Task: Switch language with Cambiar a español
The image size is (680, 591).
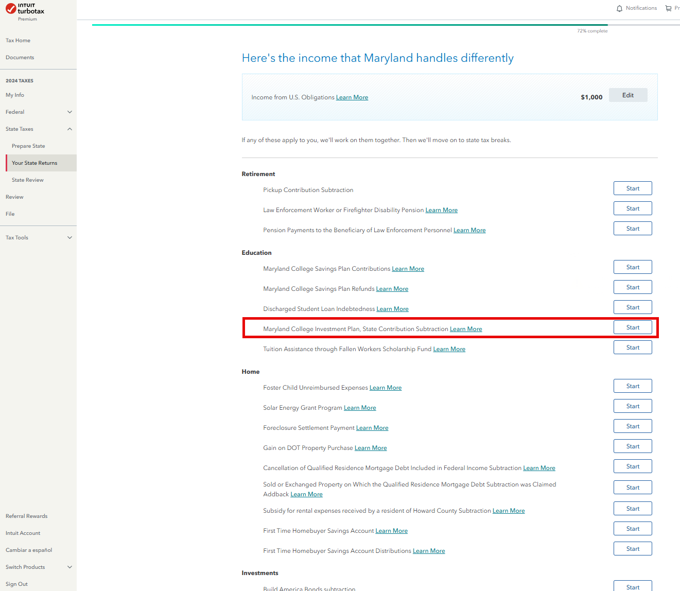Action: coord(29,550)
